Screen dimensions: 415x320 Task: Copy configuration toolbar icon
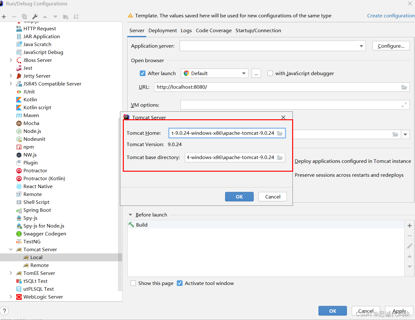(24, 17)
